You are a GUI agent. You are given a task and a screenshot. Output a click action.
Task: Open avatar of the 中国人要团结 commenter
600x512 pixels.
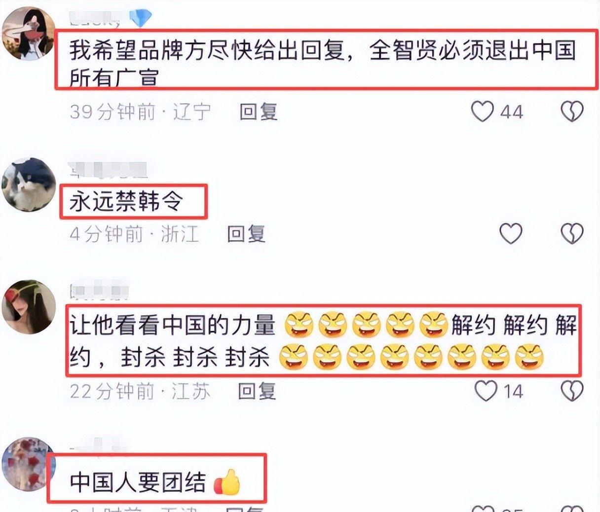pyautogui.click(x=29, y=464)
